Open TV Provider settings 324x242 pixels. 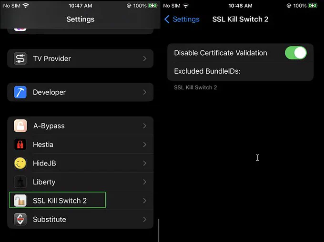pos(81,58)
